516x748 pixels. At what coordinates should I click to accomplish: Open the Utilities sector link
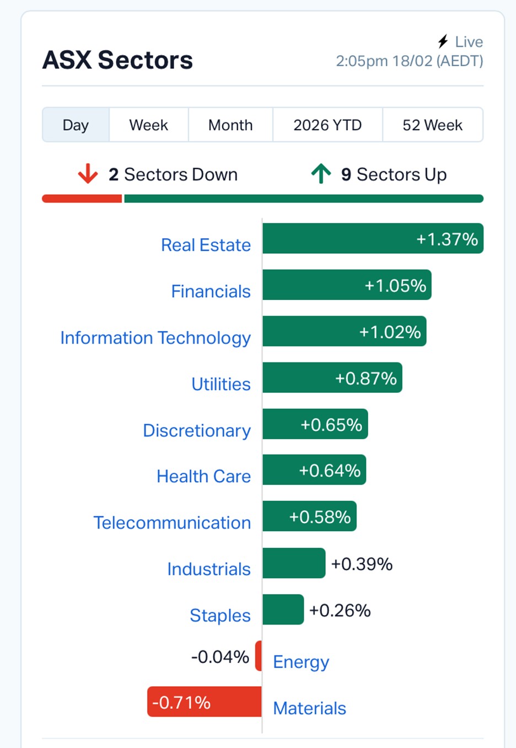pos(221,384)
